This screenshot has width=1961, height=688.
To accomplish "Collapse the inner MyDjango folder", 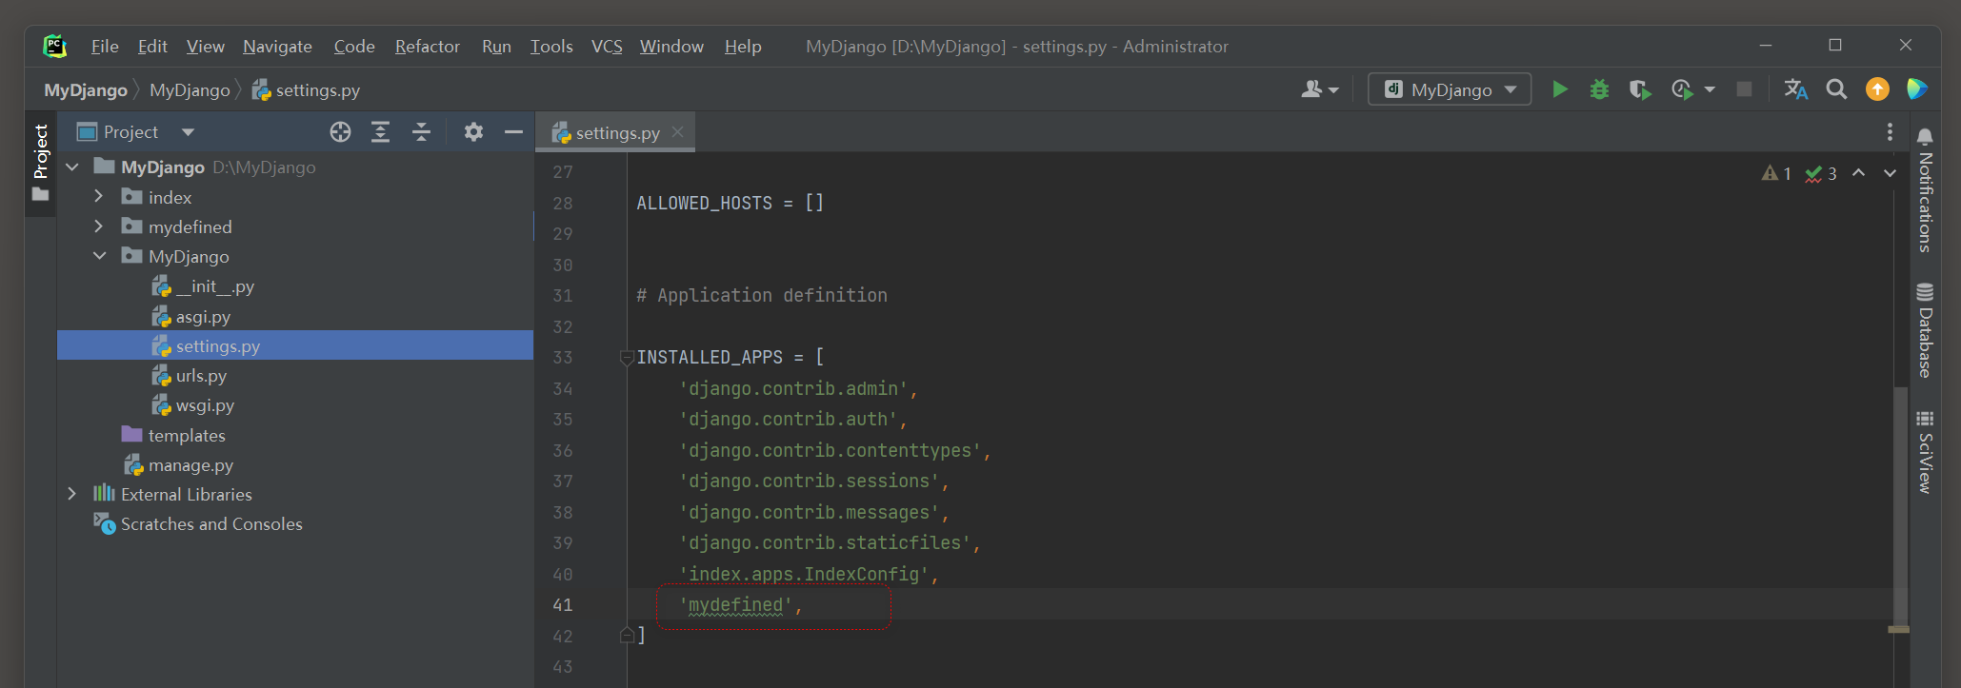I will 99,256.
